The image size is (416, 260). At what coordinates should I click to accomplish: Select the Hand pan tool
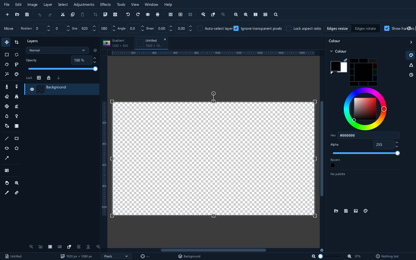point(7,183)
